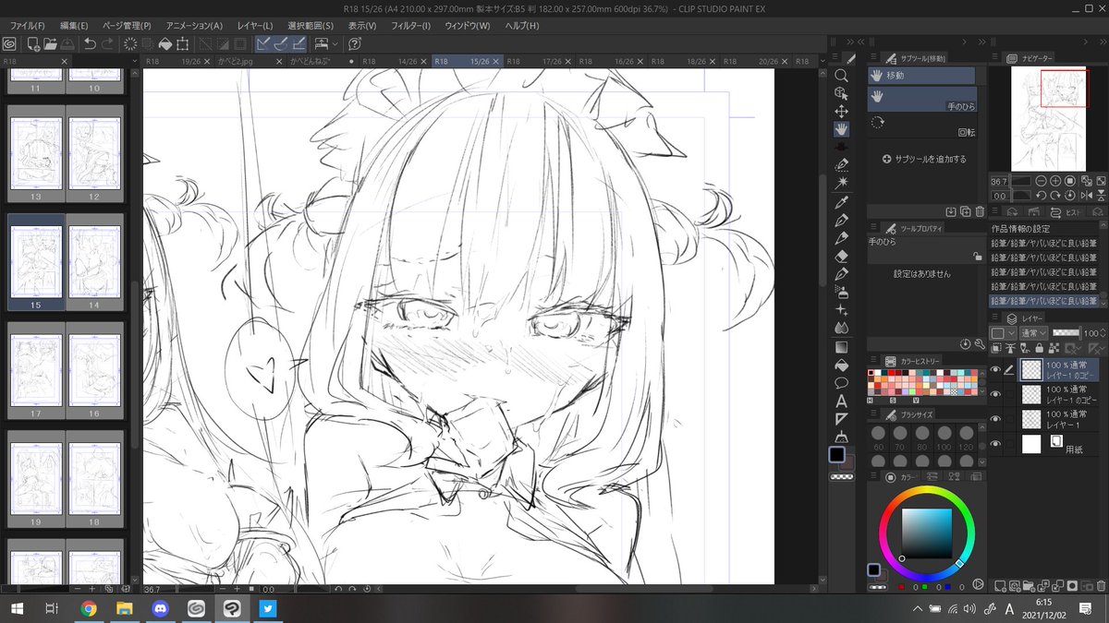Image resolution: width=1109 pixels, height=623 pixels.
Task: Select the Text tool
Action: pyautogui.click(x=841, y=401)
